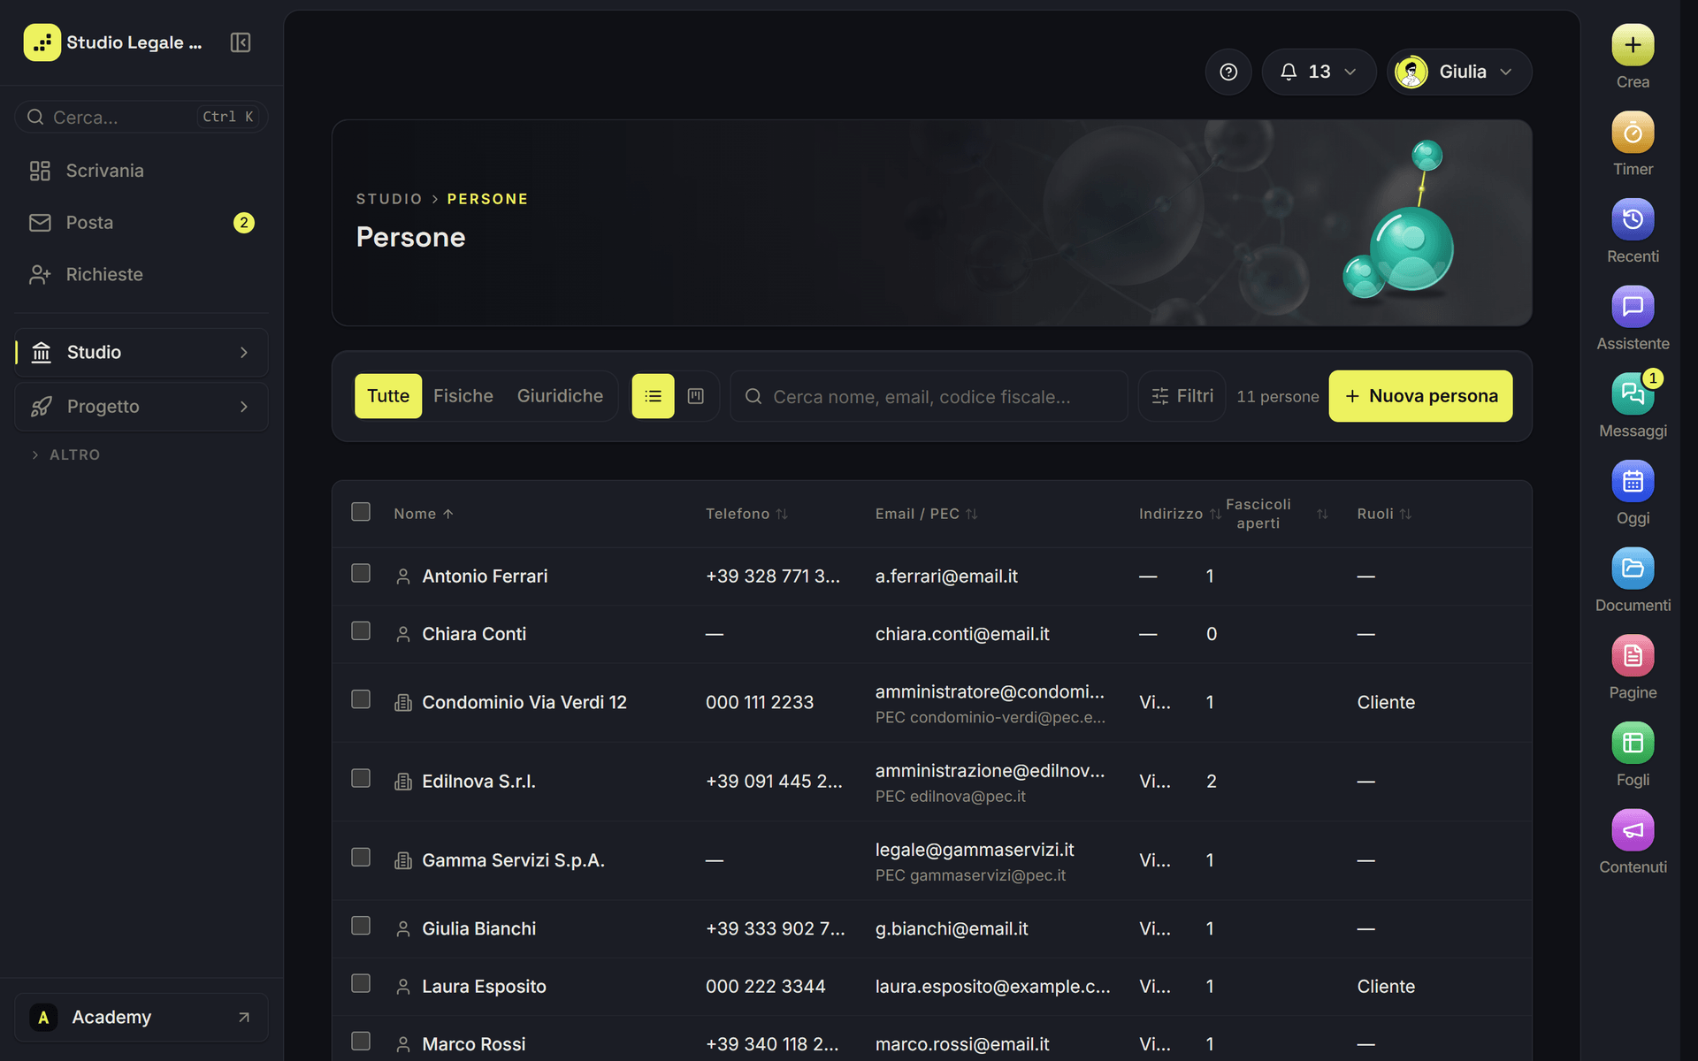
Task: Open the Laura Esposito record
Action: tap(484, 987)
